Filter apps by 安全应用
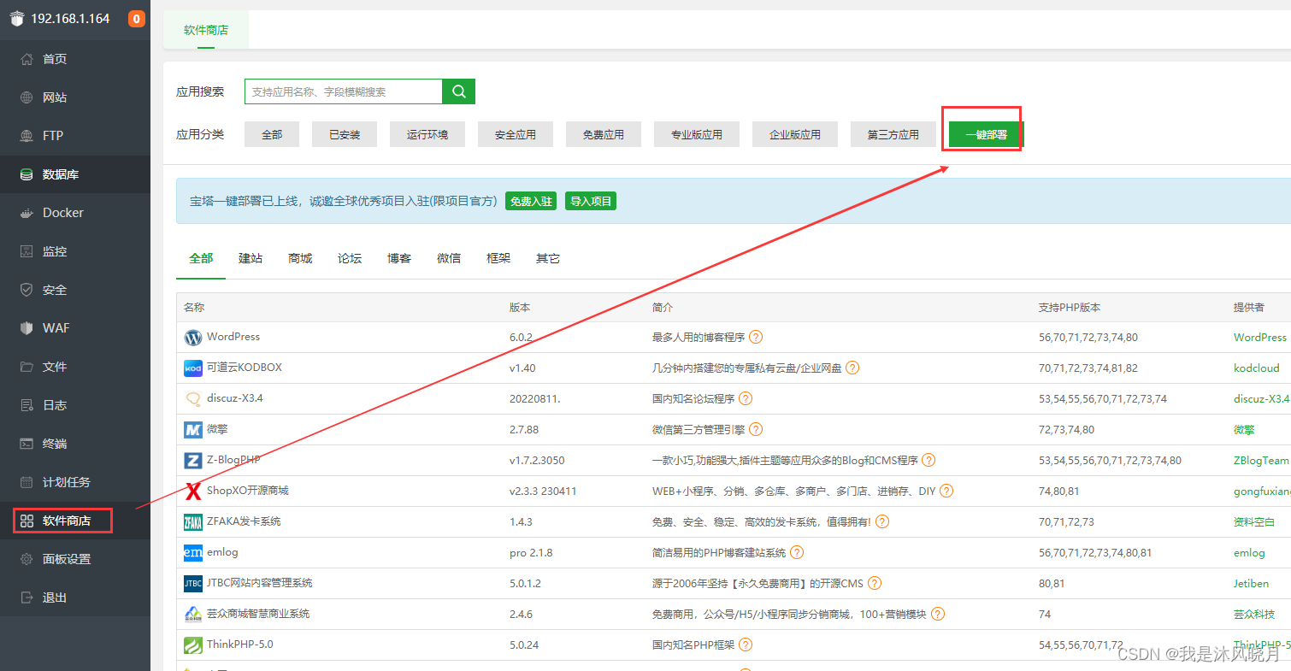Viewport: 1291px width, 671px height. (x=516, y=134)
